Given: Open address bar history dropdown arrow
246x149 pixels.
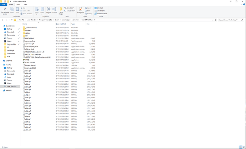Looking at the screenshot, I should [213, 20].
